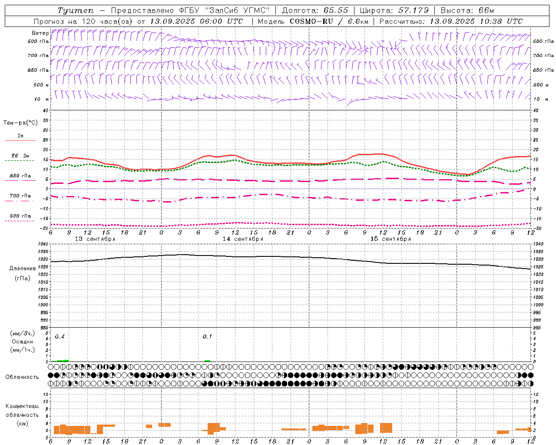
Task: Click the "13 сентября" date label
Action: tap(95, 239)
